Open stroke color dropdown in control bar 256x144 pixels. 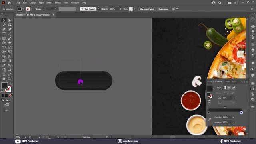click(31, 9)
